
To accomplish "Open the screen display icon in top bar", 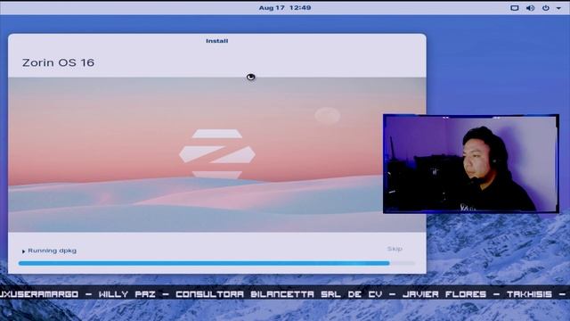I will coord(515,8).
